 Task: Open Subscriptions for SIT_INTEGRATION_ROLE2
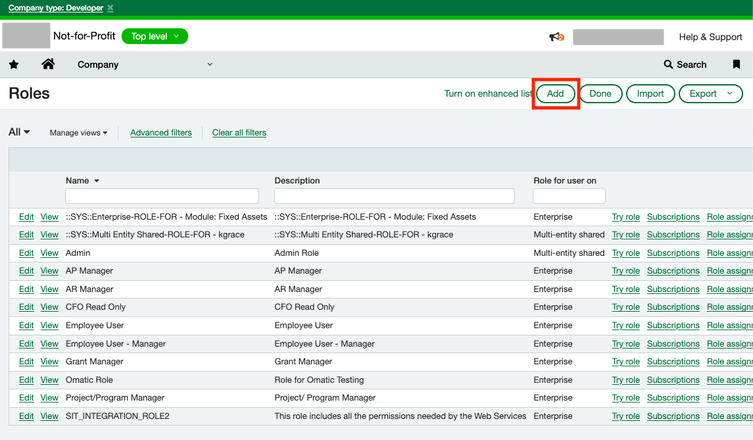673,416
